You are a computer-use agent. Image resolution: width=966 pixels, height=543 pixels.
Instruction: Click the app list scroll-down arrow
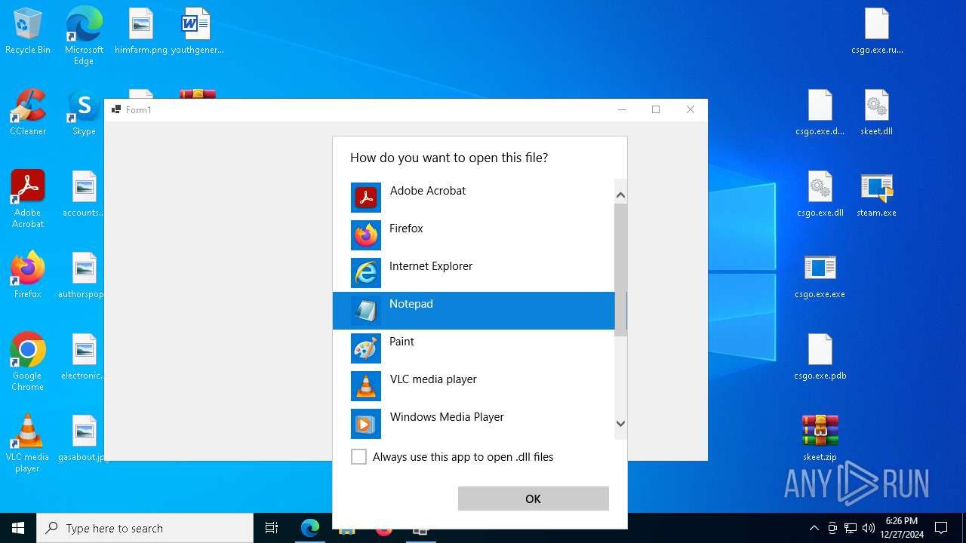click(621, 424)
